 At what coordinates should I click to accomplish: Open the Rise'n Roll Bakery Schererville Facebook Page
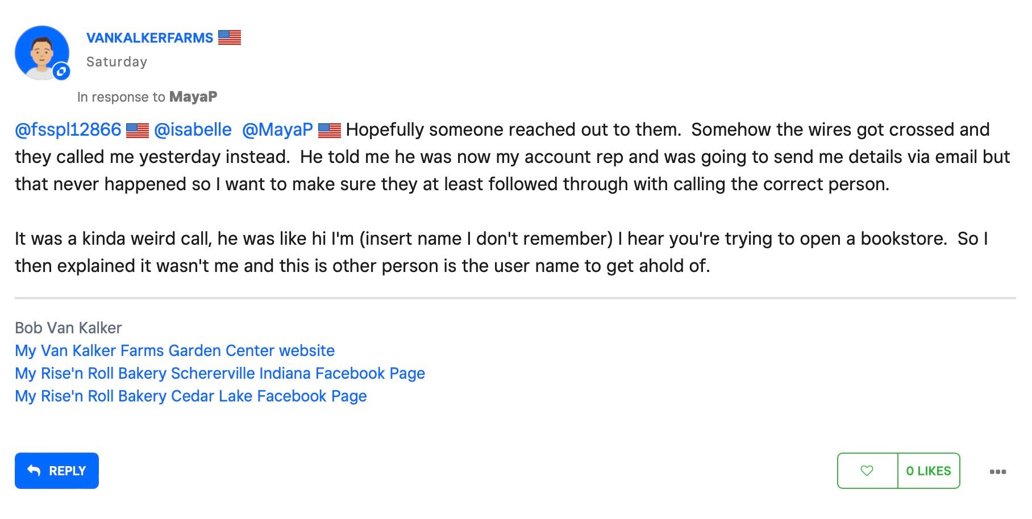click(x=220, y=373)
